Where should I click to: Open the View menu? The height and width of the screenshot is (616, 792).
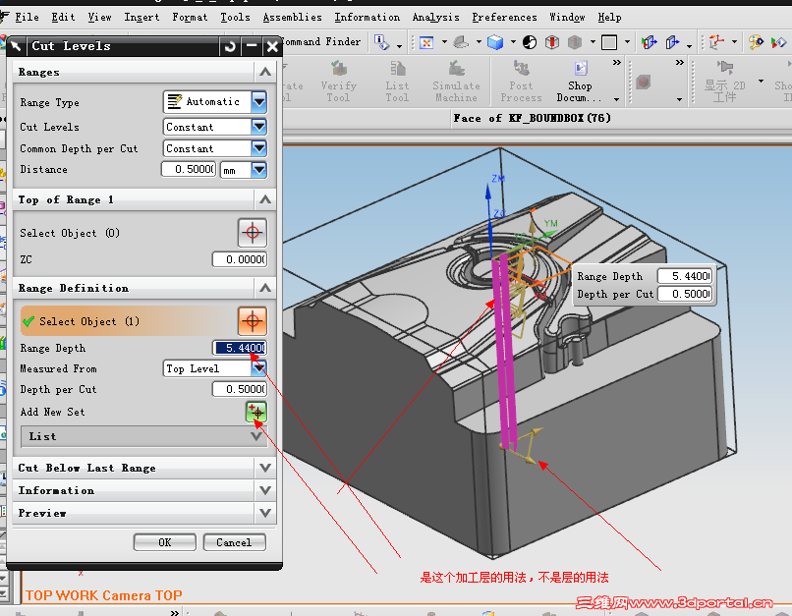pos(99,17)
